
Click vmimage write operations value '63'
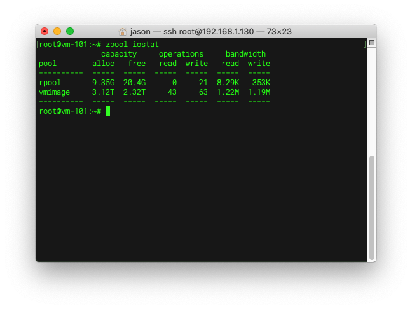[203, 92]
